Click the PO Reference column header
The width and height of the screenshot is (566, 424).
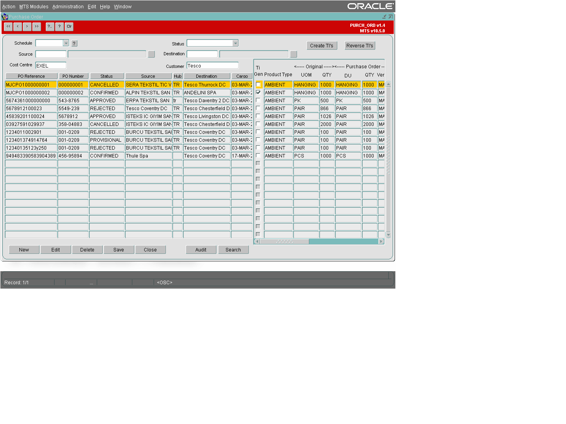(31, 76)
